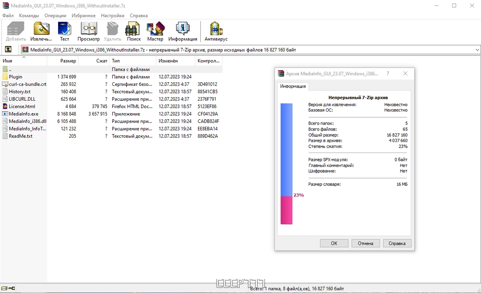Screen dimensions: 481x293
Task: Go up one folder level arrow
Action: click(x=8, y=50)
